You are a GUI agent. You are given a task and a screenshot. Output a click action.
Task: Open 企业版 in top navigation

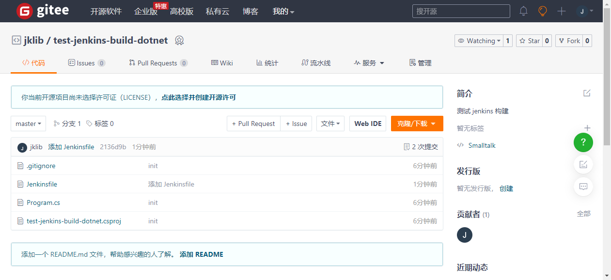pos(146,11)
